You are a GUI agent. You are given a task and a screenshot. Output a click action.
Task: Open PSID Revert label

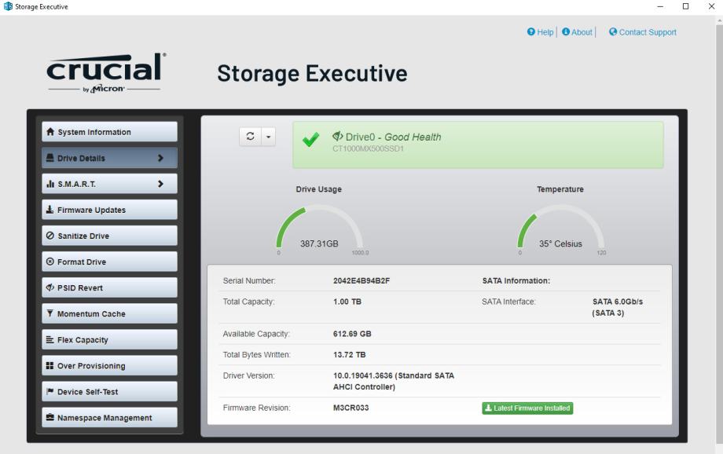(80, 287)
